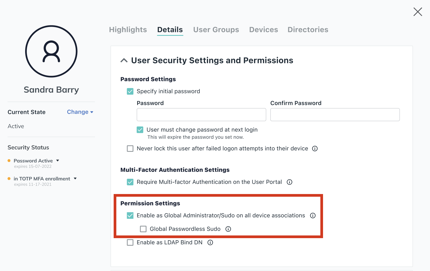Click the status dot beside in TOTP MFA enrollment
The width and height of the screenshot is (430, 271).
[x=9, y=179]
